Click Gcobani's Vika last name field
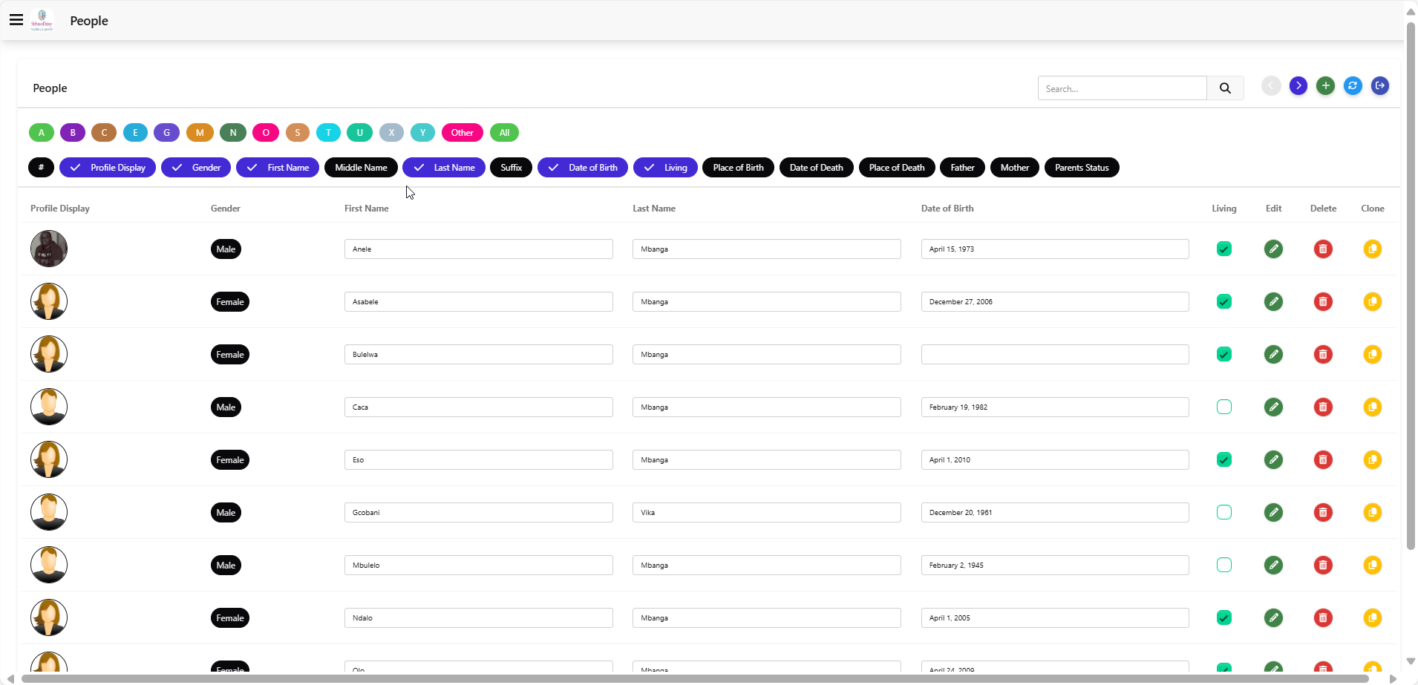Image resolution: width=1418 pixels, height=685 pixels. click(x=767, y=512)
